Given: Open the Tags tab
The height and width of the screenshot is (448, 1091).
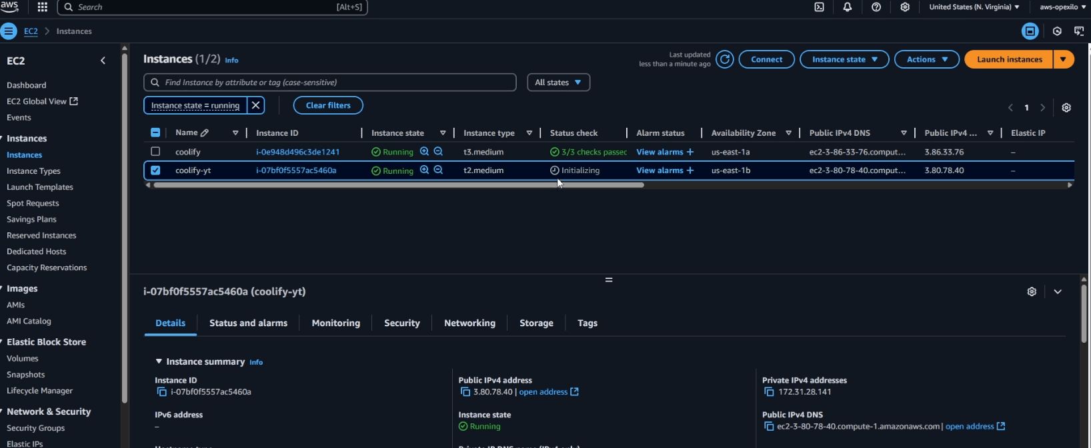Looking at the screenshot, I should 588,323.
